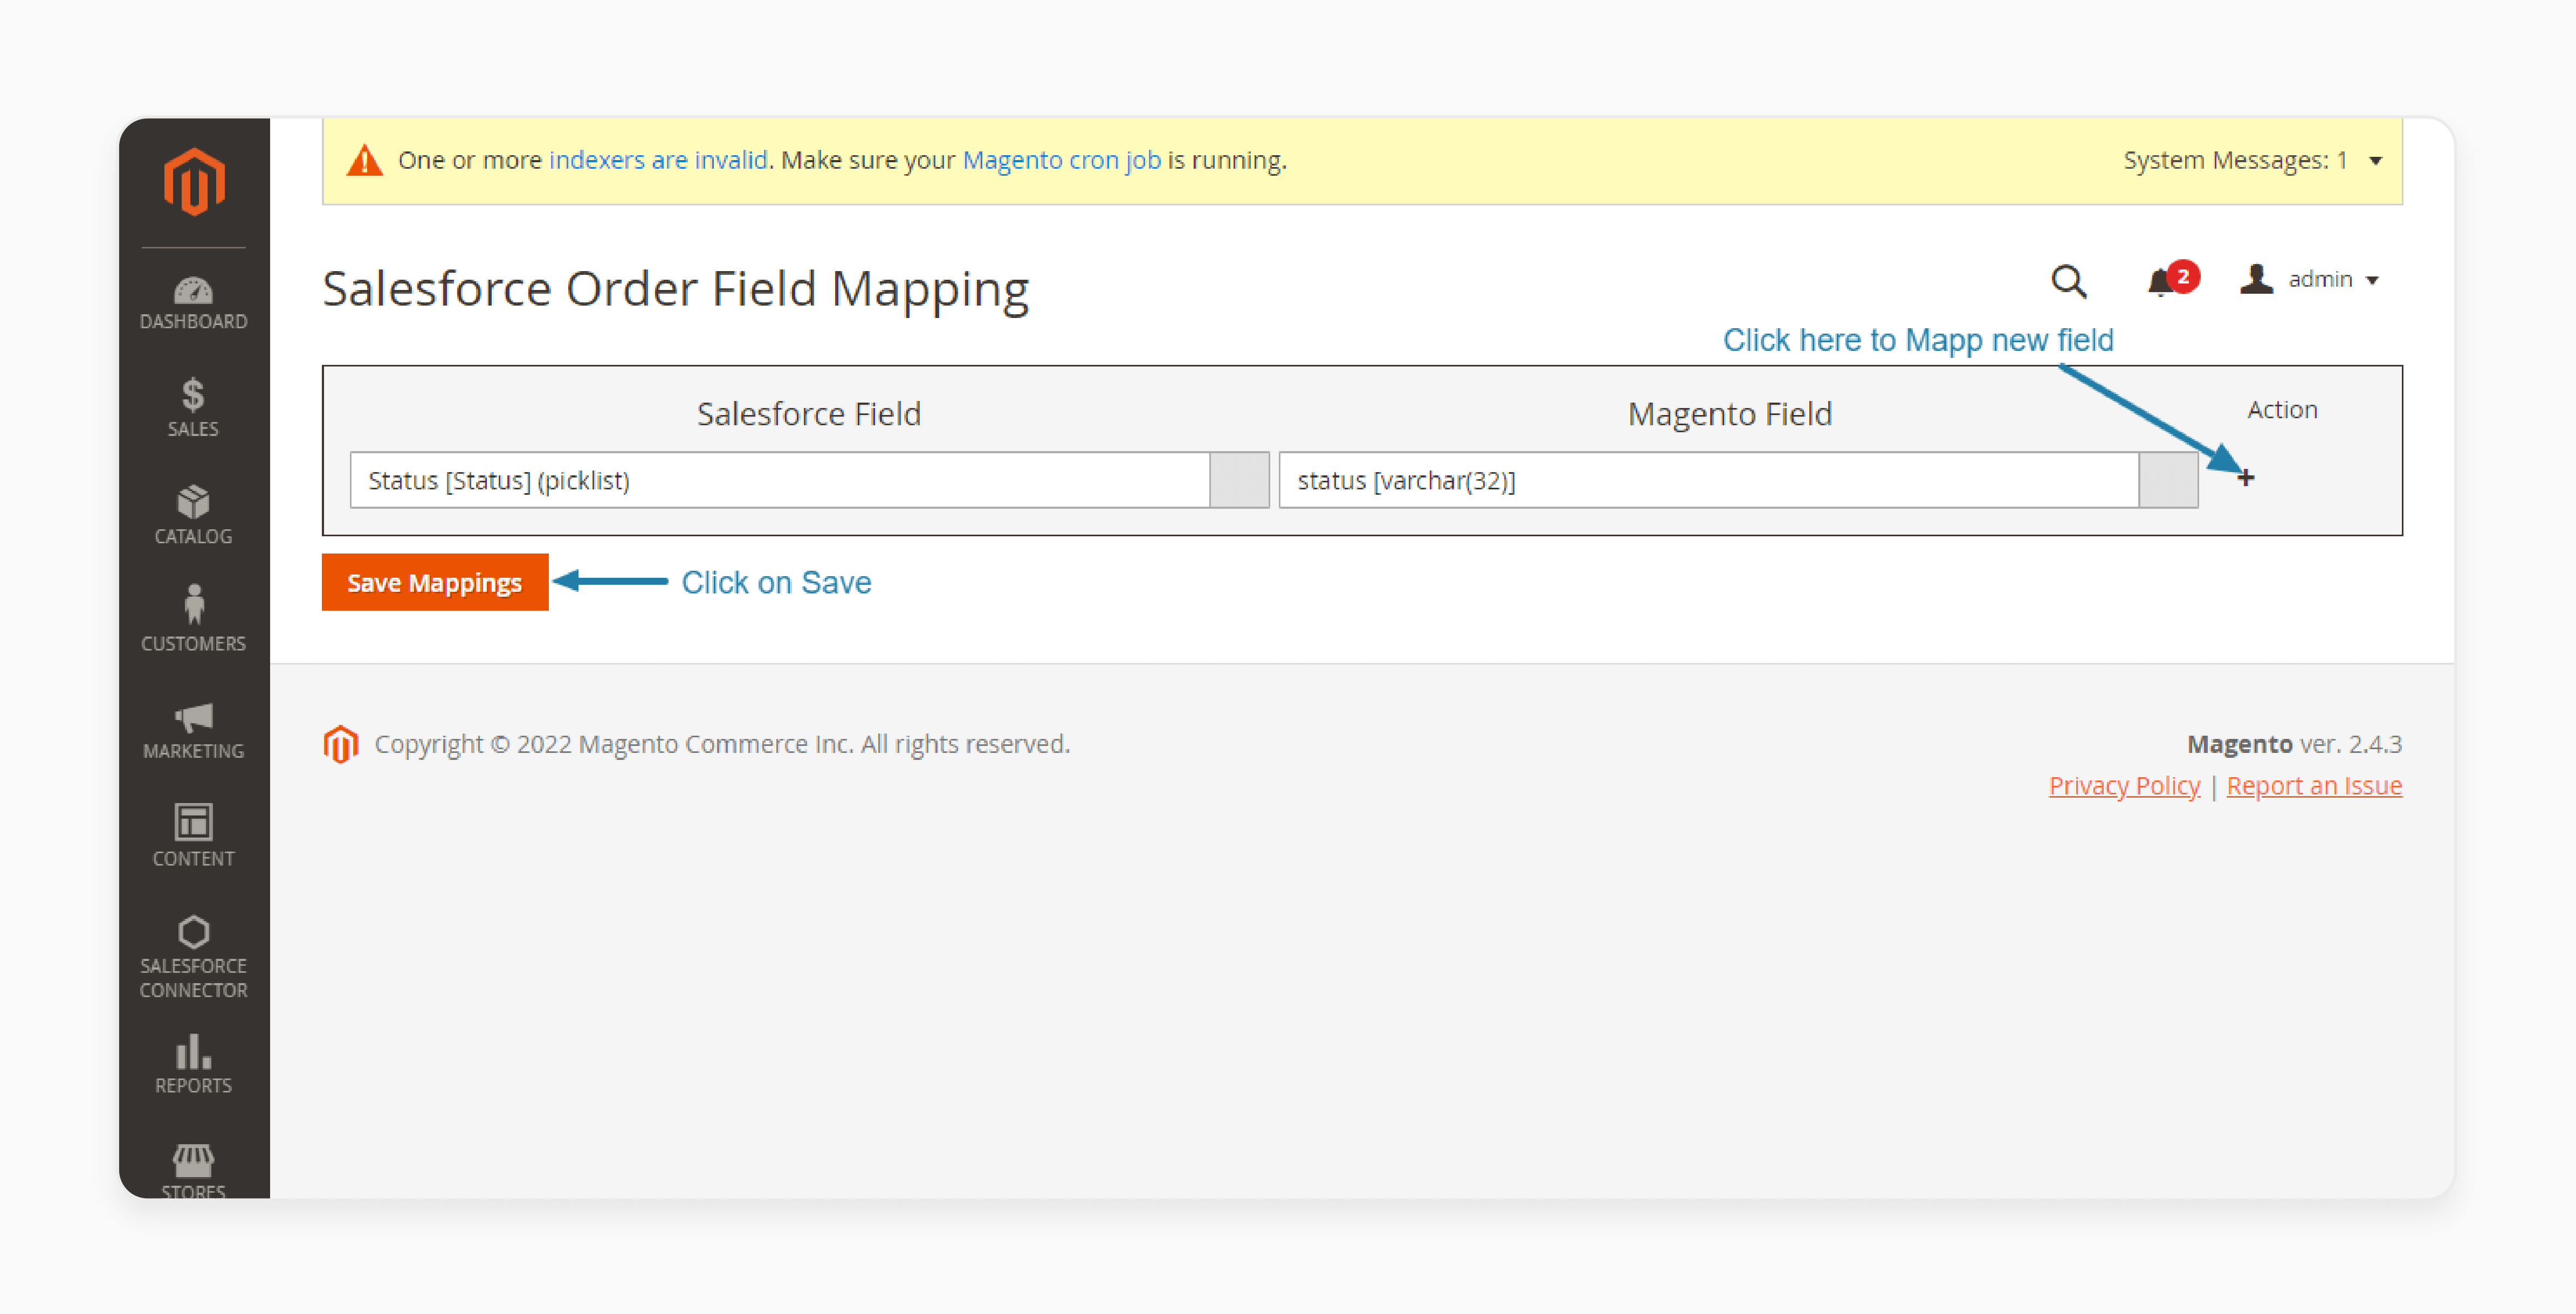This screenshot has height=1314, width=2576.
Task: Click the search magnifier icon
Action: (x=2068, y=281)
